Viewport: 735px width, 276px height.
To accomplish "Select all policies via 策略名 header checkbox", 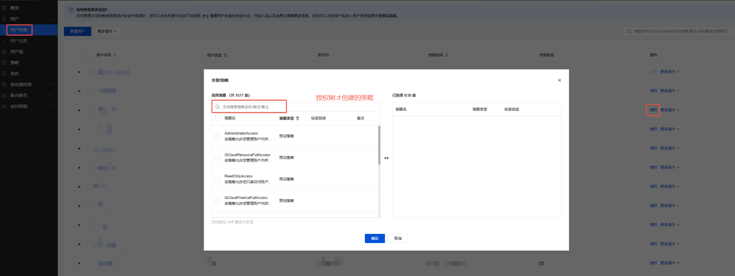I will pyautogui.click(x=217, y=118).
